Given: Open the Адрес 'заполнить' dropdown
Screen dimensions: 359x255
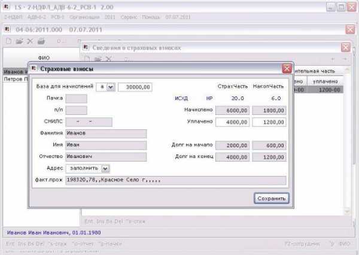Looking at the screenshot, I should pos(105,169).
